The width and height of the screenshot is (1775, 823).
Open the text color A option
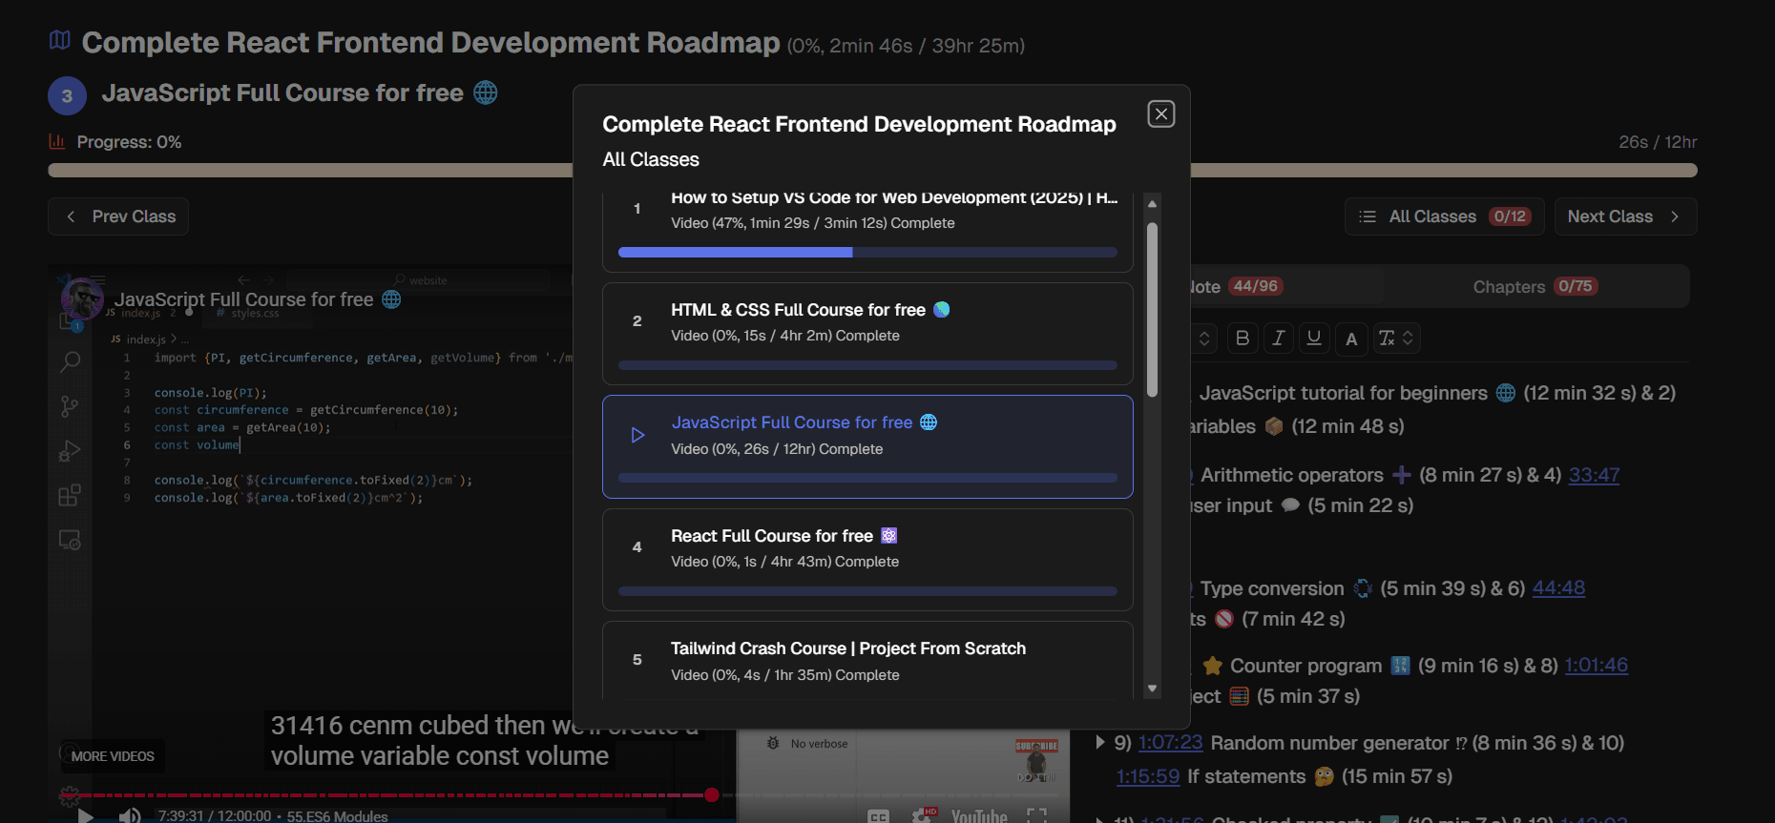point(1351,339)
